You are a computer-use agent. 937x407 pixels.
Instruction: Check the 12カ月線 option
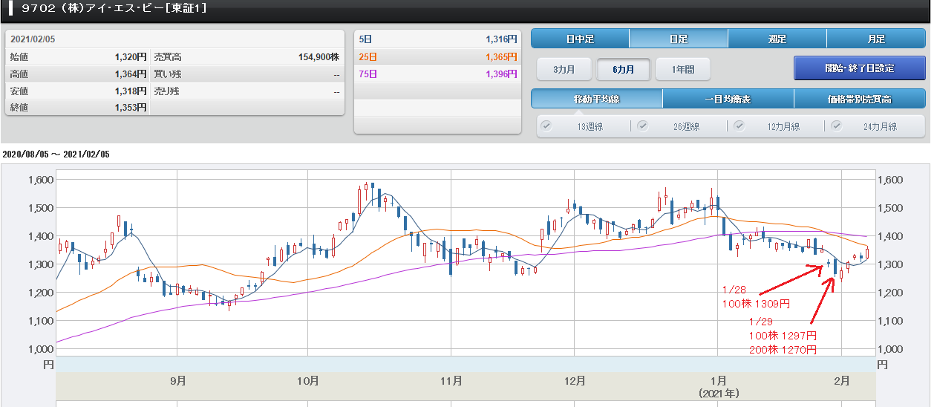coord(740,126)
